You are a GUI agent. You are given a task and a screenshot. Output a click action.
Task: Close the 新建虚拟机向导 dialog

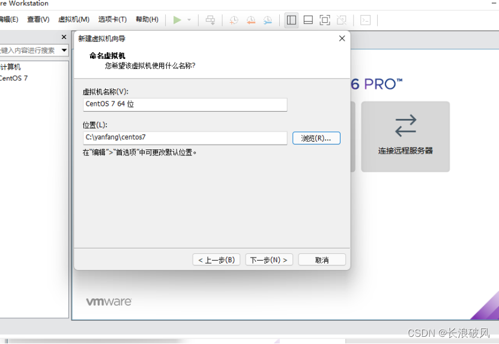[342, 38]
